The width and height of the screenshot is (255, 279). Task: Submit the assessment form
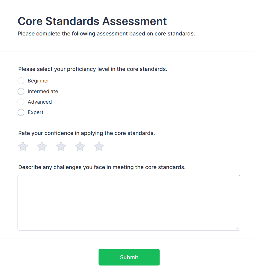(x=129, y=257)
